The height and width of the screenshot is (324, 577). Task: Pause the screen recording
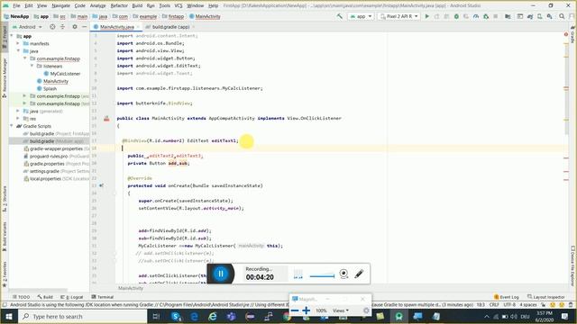pyautogui.click(x=220, y=274)
